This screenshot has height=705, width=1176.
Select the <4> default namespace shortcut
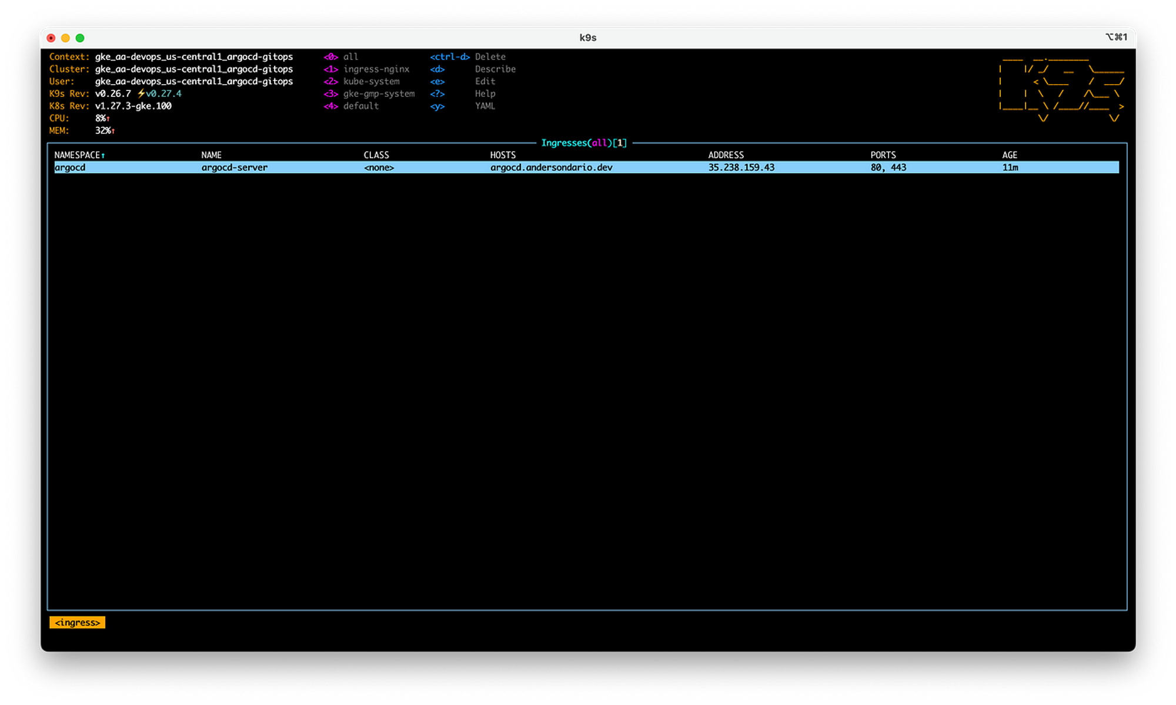tap(351, 106)
